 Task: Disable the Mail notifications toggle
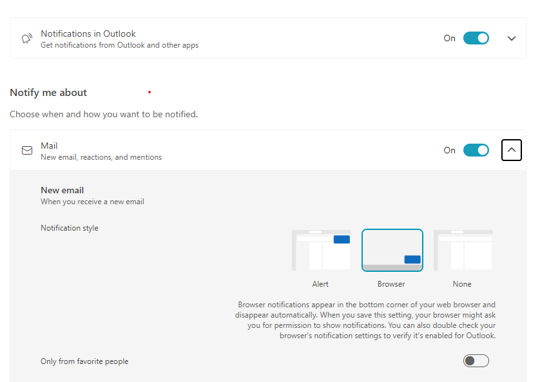click(476, 150)
